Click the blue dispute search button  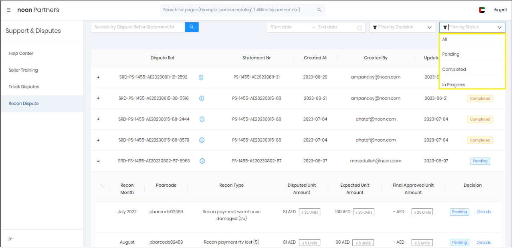click(192, 27)
